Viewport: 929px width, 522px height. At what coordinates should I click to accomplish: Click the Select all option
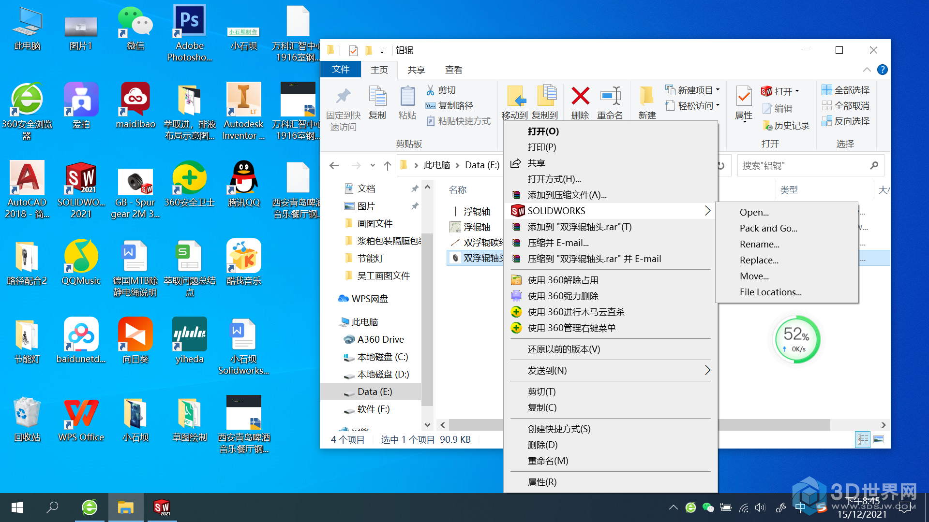(846, 90)
